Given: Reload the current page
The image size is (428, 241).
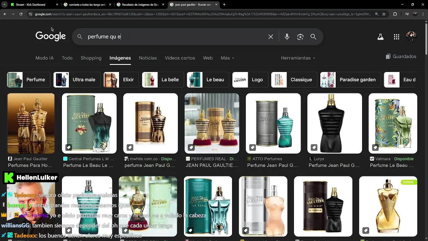Looking at the screenshot, I should coord(21,14).
